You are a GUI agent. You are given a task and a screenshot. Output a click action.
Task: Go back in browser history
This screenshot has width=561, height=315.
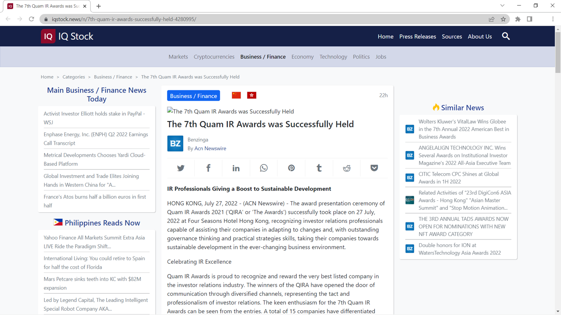8,19
